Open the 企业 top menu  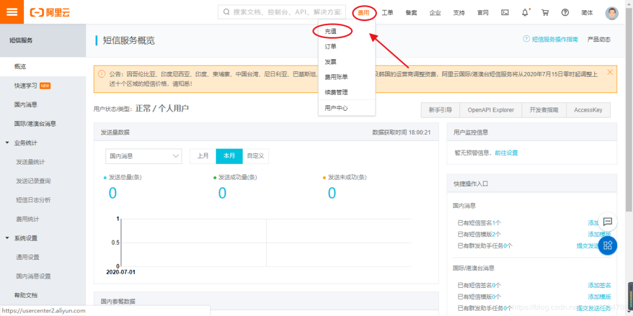(435, 12)
